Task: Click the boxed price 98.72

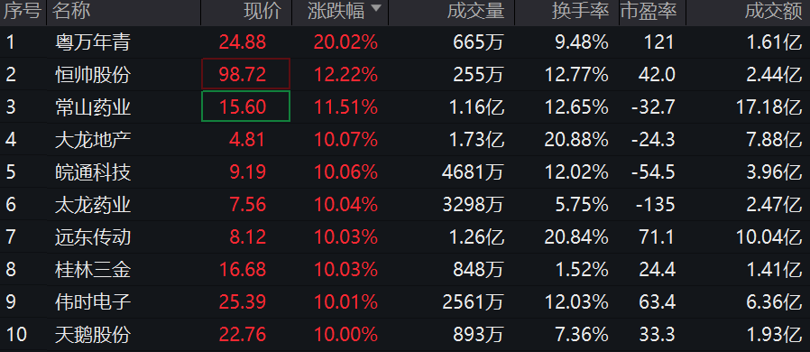Action: [246, 73]
